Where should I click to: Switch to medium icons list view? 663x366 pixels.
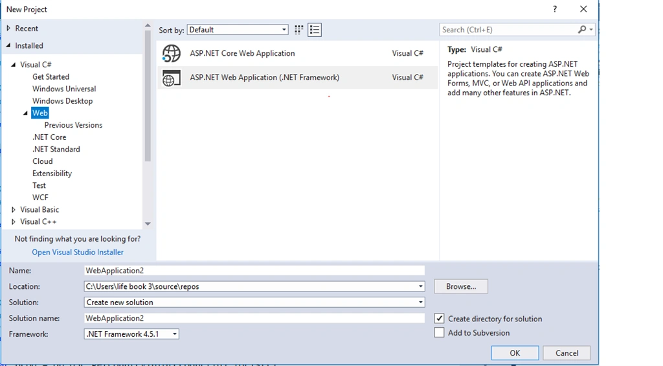click(315, 30)
